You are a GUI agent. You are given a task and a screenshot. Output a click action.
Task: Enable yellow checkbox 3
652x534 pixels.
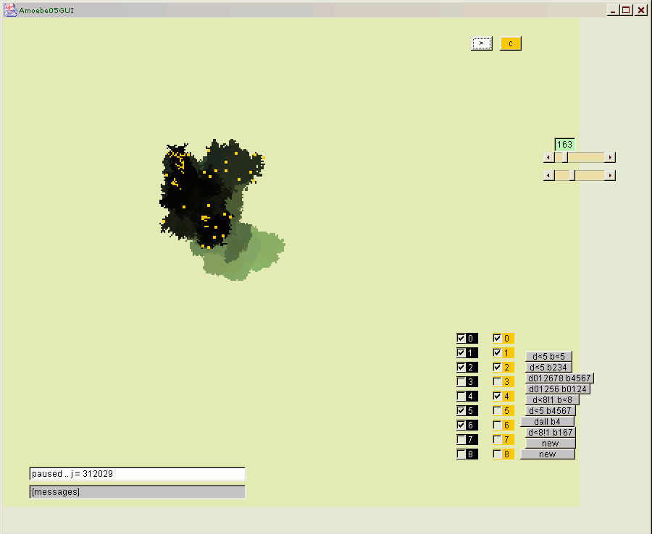(497, 381)
